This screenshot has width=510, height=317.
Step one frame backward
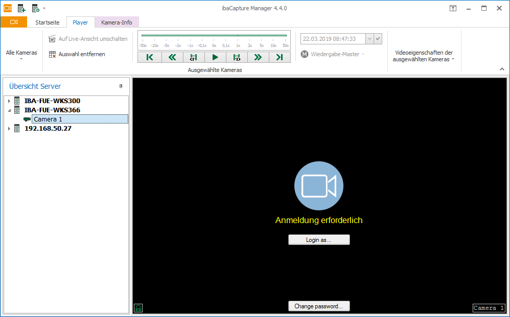pyautogui.click(x=194, y=57)
